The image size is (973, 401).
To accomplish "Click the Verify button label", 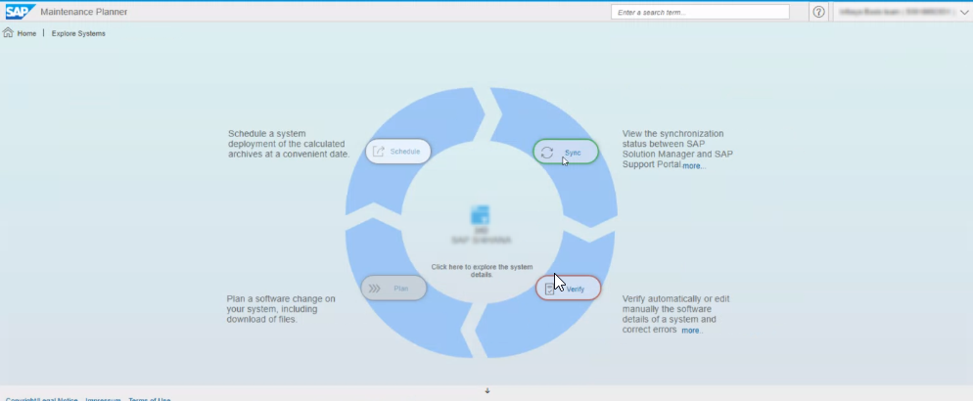I will pyautogui.click(x=576, y=289).
